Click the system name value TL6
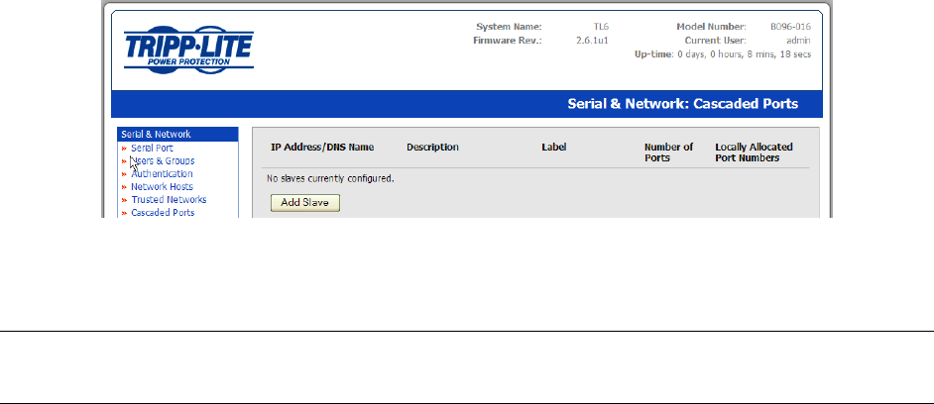Screen dimensions: 934x404 click(x=601, y=27)
